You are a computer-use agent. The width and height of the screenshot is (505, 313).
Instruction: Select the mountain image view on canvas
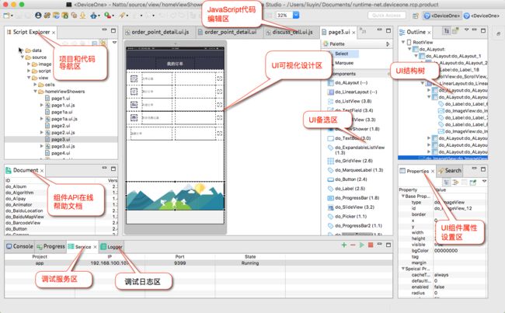175,196
